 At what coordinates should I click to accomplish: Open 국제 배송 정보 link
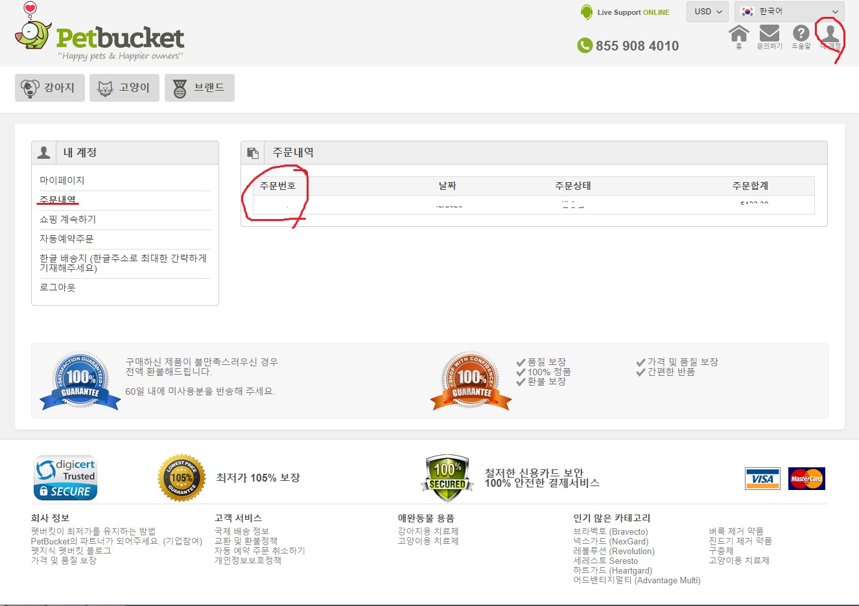tap(242, 531)
